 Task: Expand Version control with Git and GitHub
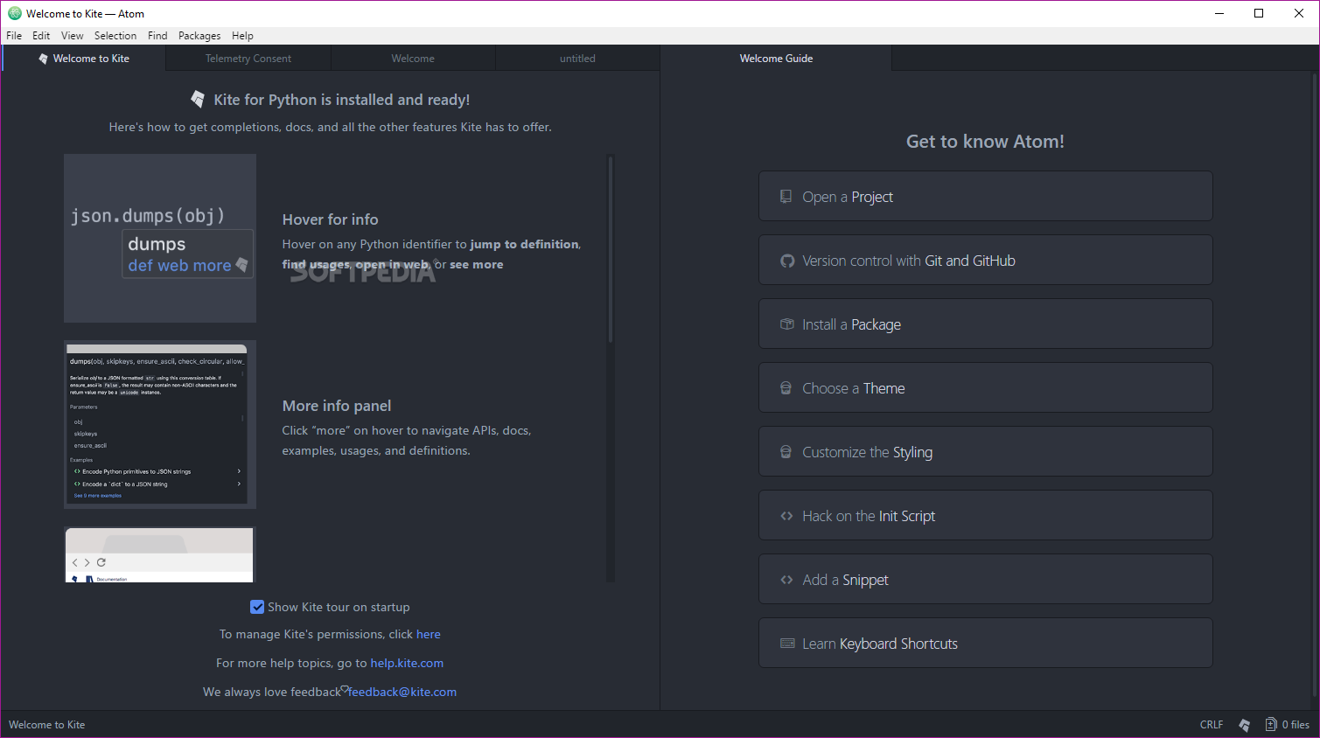[985, 260]
